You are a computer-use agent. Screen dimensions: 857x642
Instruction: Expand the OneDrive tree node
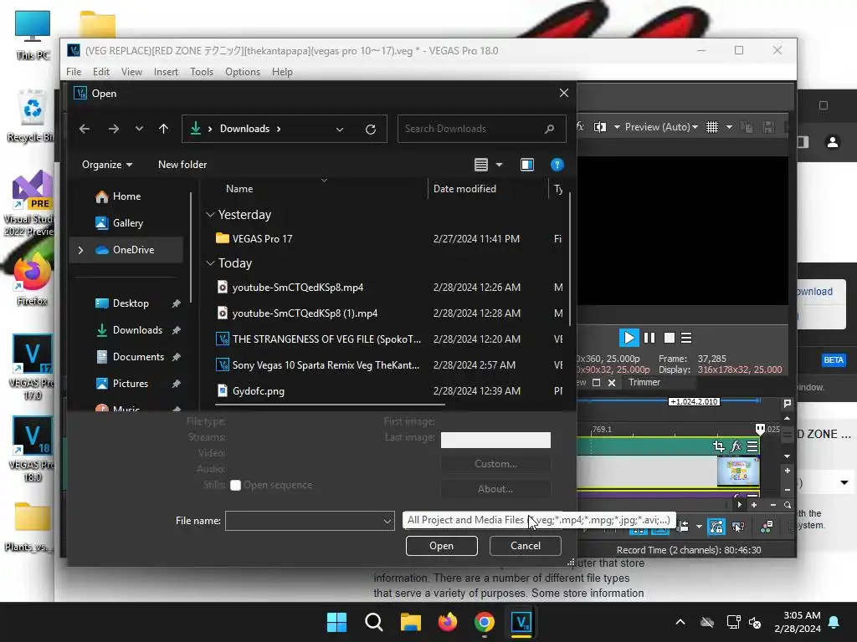click(81, 250)
